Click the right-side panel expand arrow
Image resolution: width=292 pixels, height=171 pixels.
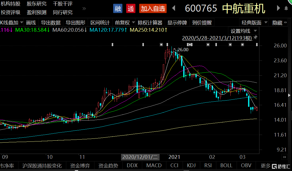(289, 95)
